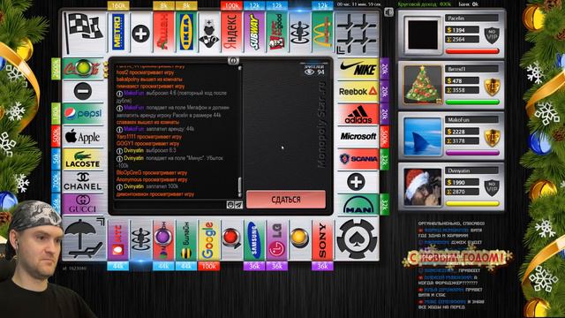Click MakoFun's purple timer bar
Image resolution: width=565 pixels, height=318 pixels.
[x=472, y=153]
